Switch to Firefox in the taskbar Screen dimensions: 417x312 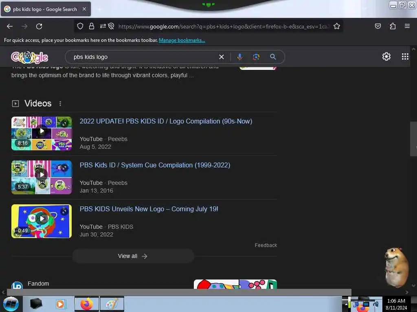click(x=87, y=304)
